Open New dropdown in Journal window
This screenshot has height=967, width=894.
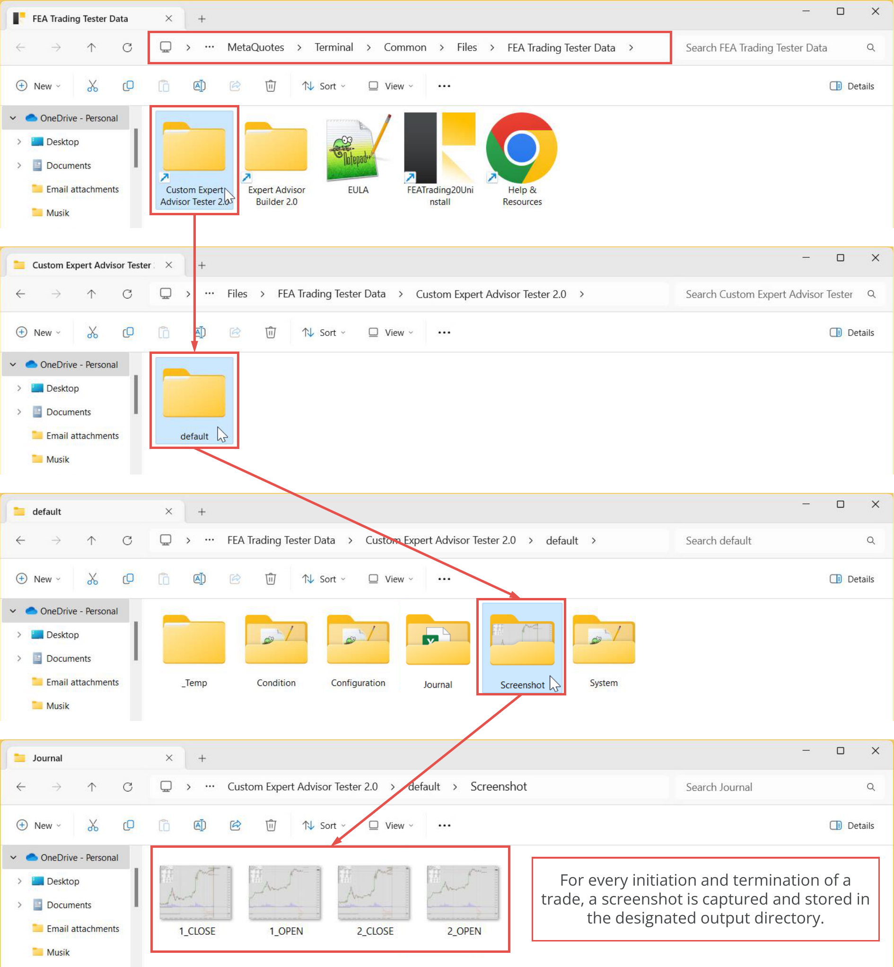[x=39, y=825]
